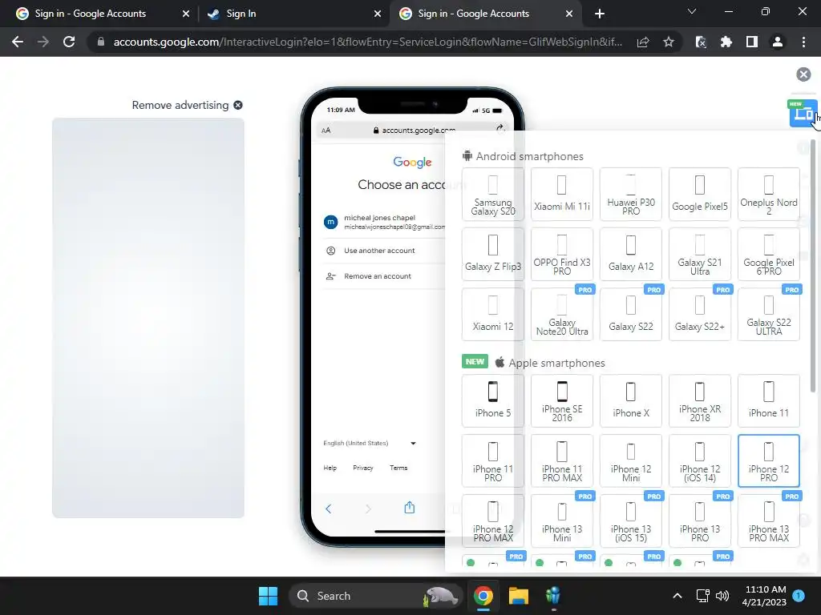Open Chrome three-dot menu
The image size is (821, 615).
point(803,42)
